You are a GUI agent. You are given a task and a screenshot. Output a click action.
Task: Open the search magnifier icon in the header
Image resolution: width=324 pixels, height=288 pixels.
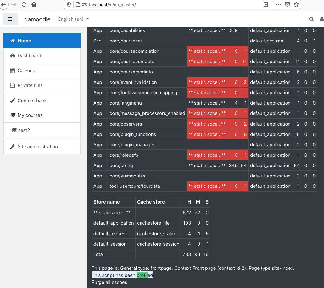(x=311, y=19)
